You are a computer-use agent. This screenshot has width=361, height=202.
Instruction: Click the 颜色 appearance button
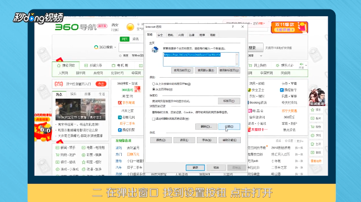coord(161,140)
